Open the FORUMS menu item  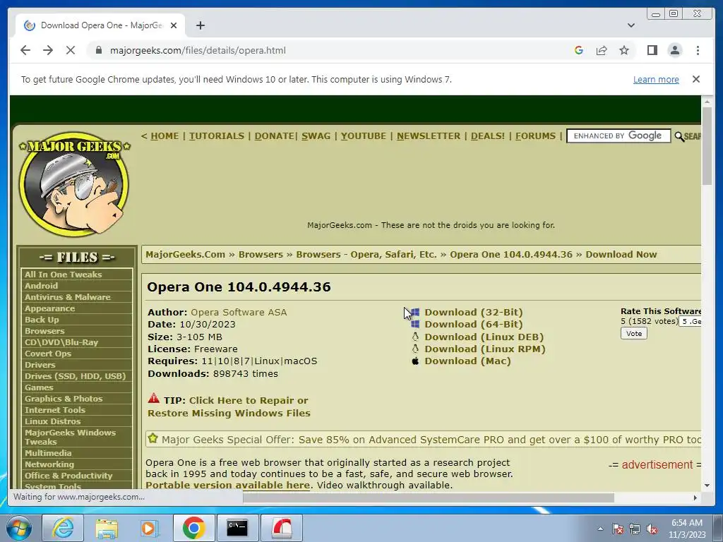click(535, 136)
